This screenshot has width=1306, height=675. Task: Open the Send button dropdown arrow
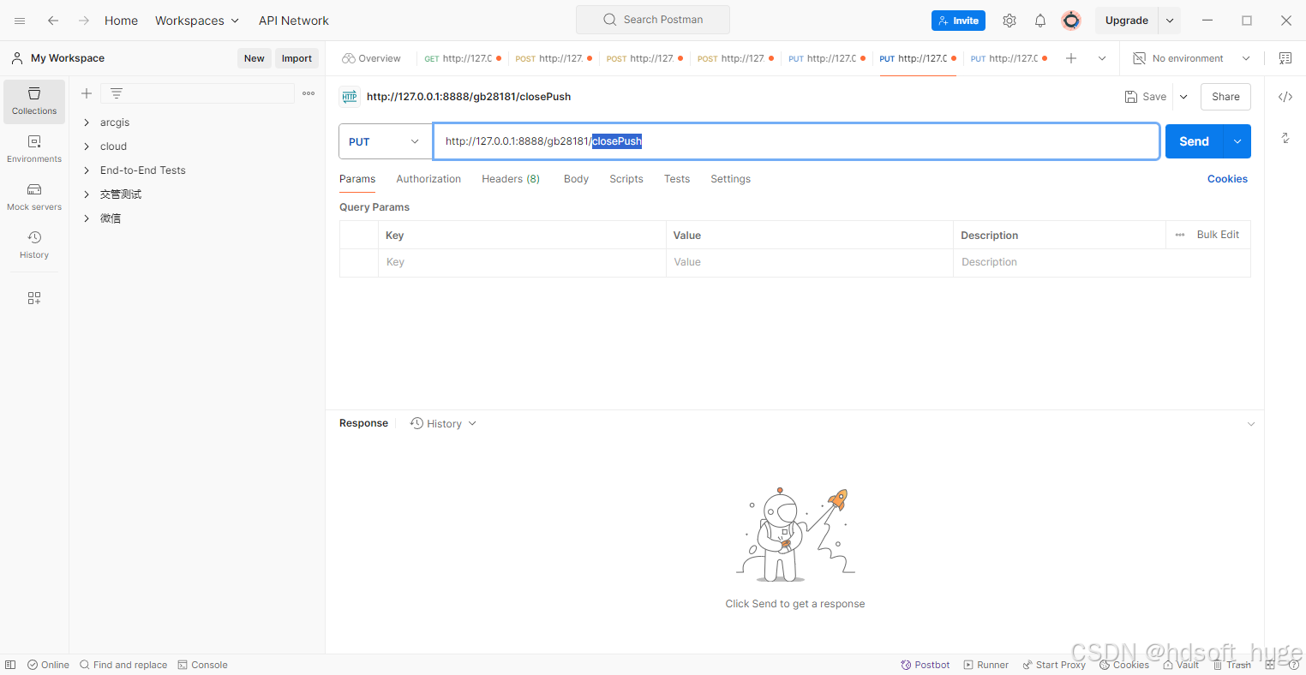pos(1237,141)
